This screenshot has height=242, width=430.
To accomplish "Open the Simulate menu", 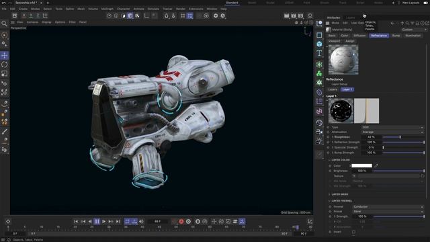I will click(x=153, y=9).
